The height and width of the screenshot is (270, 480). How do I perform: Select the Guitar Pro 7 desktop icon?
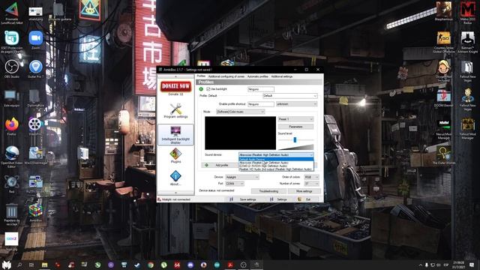pyautogui.click(x=35, y=69)
